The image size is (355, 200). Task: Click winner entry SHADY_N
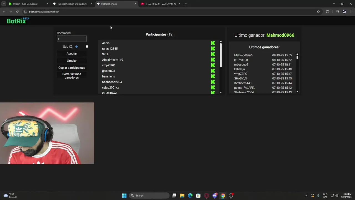(x=240, y=78)
